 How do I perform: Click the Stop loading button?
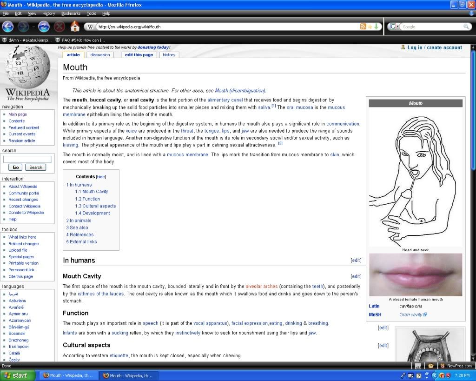coord(59,27)
